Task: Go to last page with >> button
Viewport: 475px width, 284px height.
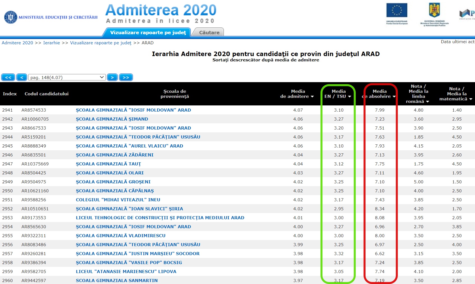Action: pyautogui.click(x=126, y=77)
